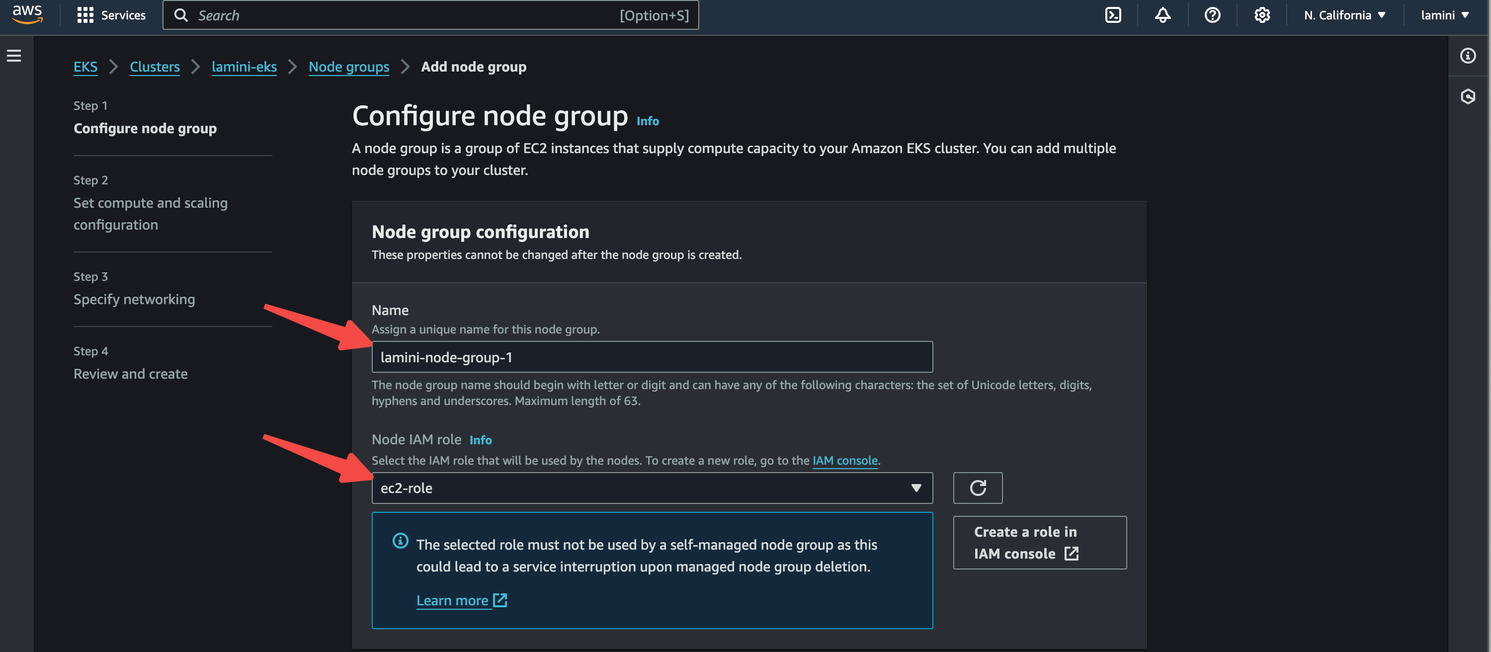This screenshot has width=1491, height=652.
Task: Click the node group Name input
Action: [652, 356]
